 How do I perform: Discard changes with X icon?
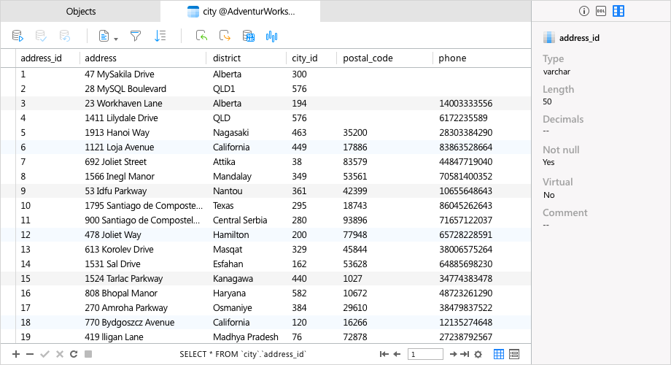[x=60, y=354]
